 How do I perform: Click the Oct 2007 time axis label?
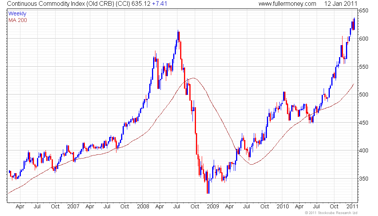125,207
